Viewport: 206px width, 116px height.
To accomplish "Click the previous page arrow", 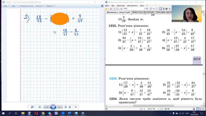I will click(x=144, y=109).
